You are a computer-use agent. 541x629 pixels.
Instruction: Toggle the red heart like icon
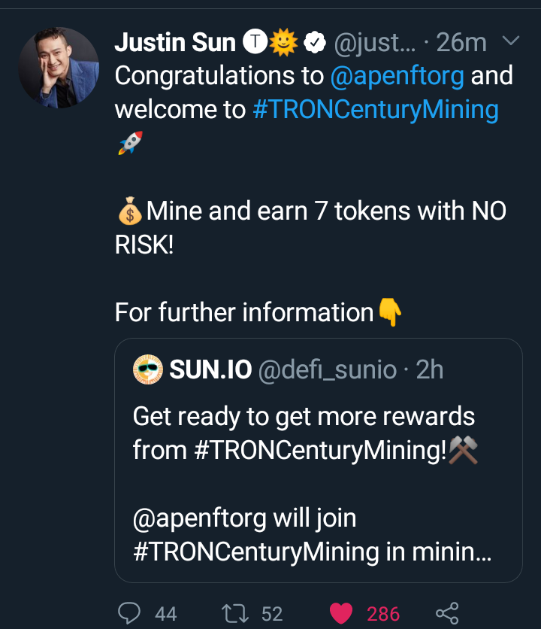pyautogui.click(x=341, y=613)
